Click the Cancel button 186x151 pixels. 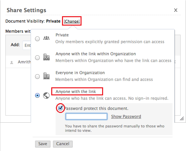coord(63,144)
